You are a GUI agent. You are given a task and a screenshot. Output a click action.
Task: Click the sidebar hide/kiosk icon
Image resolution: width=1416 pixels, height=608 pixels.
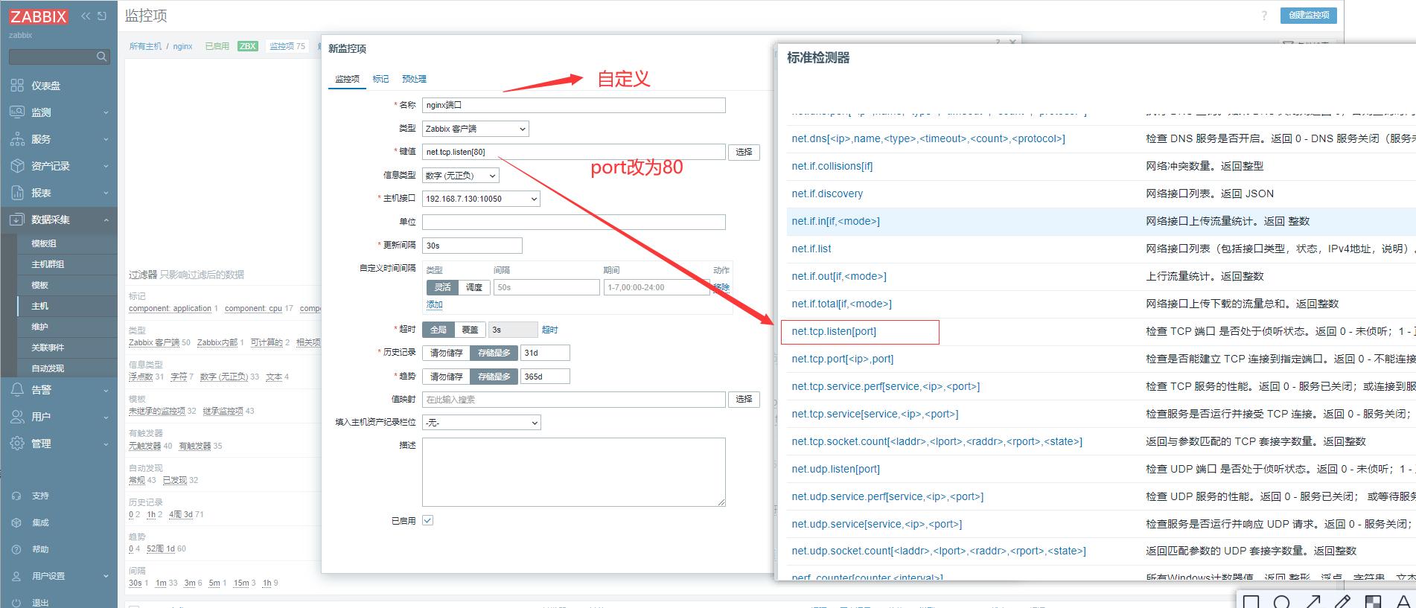(102, 16)
